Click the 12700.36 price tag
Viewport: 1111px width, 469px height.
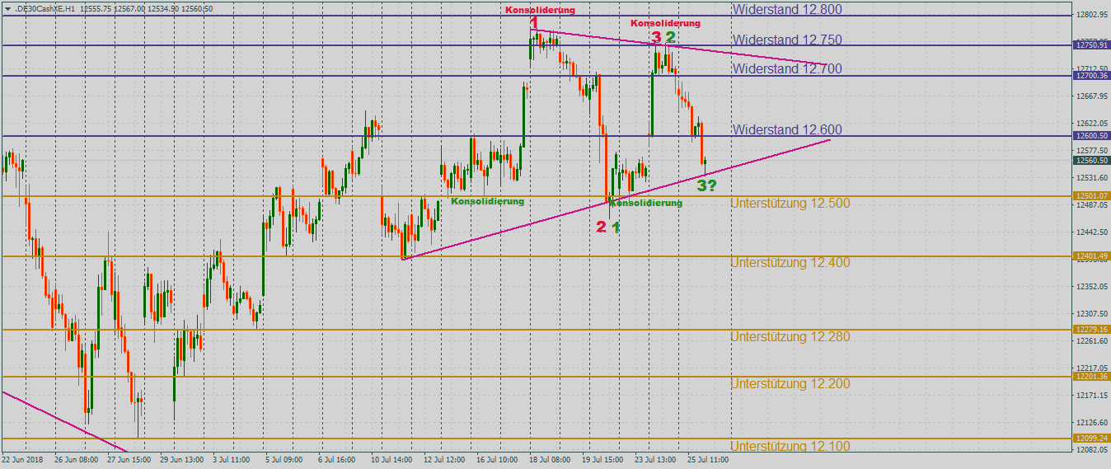(x=1091, y=76)
